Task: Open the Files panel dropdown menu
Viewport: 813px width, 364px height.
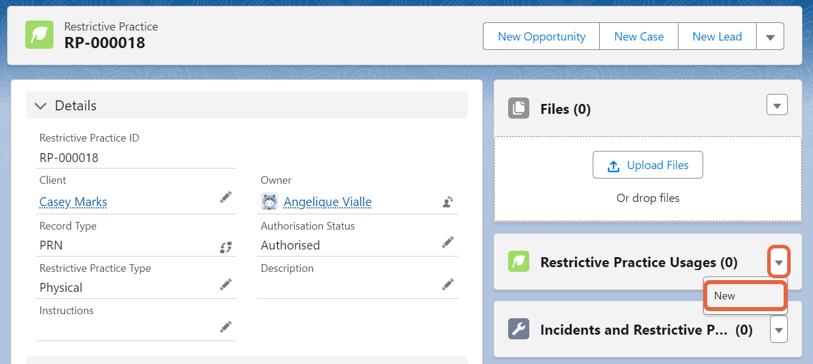Action: point(777,105)
